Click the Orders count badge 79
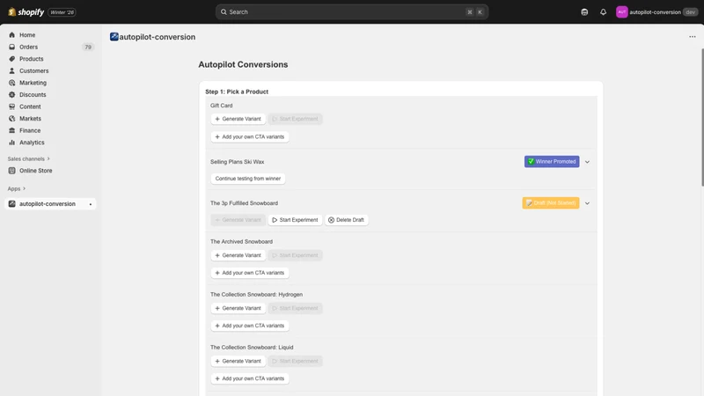 click(x=88, y=48)
